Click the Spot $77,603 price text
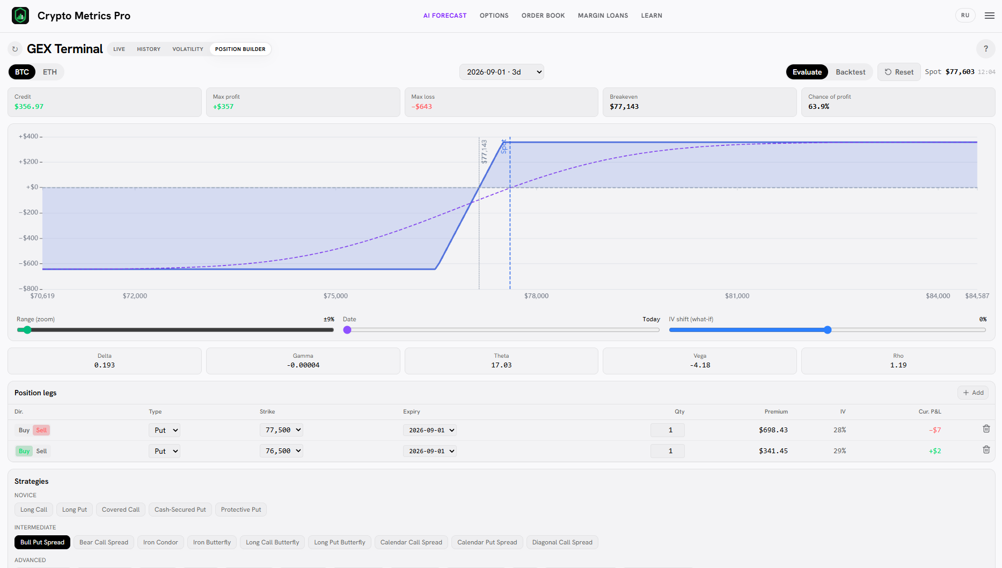This screenshot has width=1002, height=568. point(949,72)
